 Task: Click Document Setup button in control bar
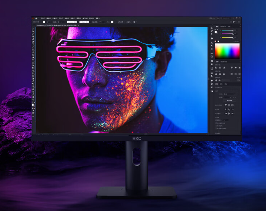[120, 22]
